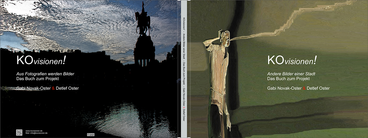
Task: Click the QR code on the back cover
Action: [x=19, y=132]
